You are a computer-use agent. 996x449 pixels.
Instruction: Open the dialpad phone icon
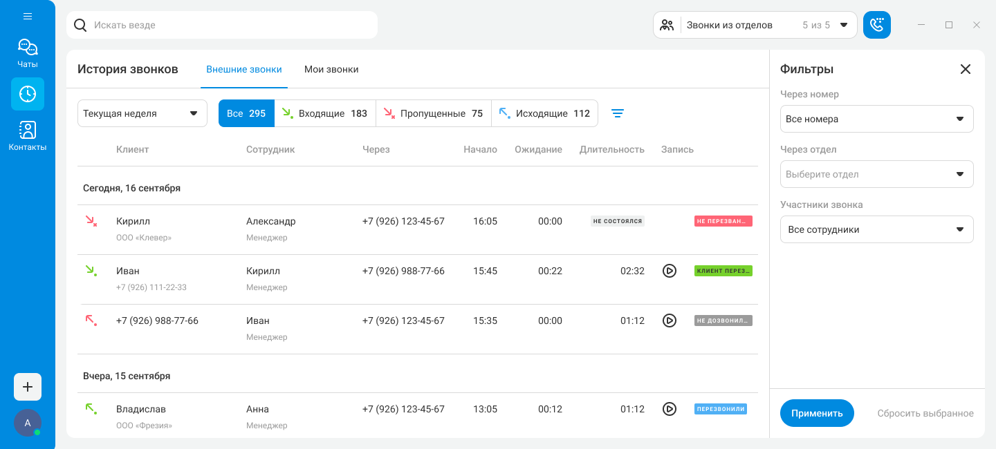click(877, 25)
